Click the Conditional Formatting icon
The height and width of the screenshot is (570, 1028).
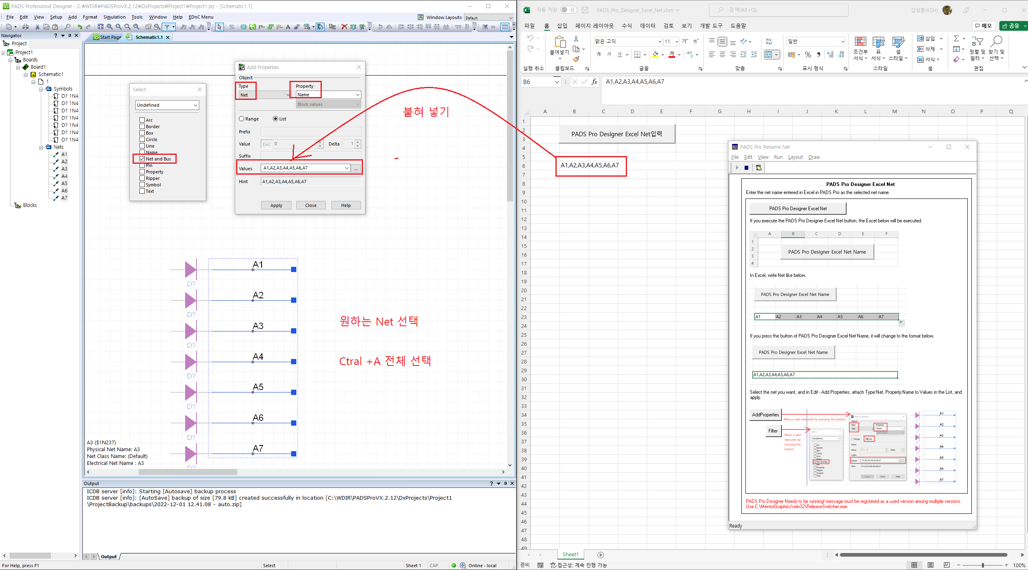click(x=860, y=41)
